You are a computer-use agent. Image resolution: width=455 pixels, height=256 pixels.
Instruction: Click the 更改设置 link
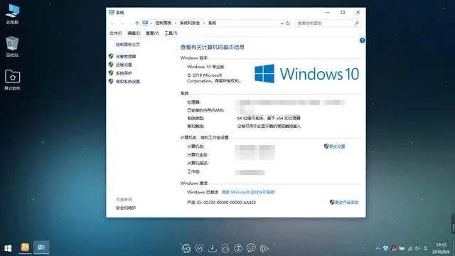click(x=337, y=146)
